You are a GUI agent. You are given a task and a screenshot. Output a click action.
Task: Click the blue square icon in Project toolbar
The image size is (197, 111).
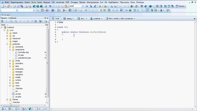point(36,21)
